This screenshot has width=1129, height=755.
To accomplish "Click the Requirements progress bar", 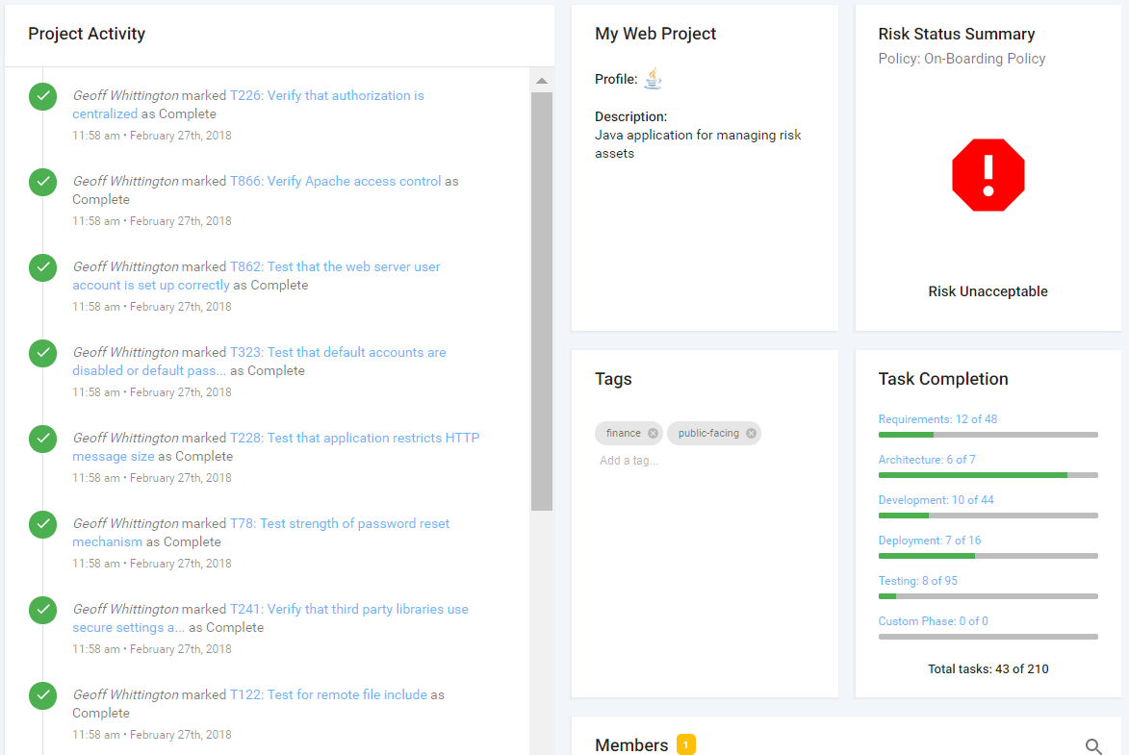I will (988, 434).
